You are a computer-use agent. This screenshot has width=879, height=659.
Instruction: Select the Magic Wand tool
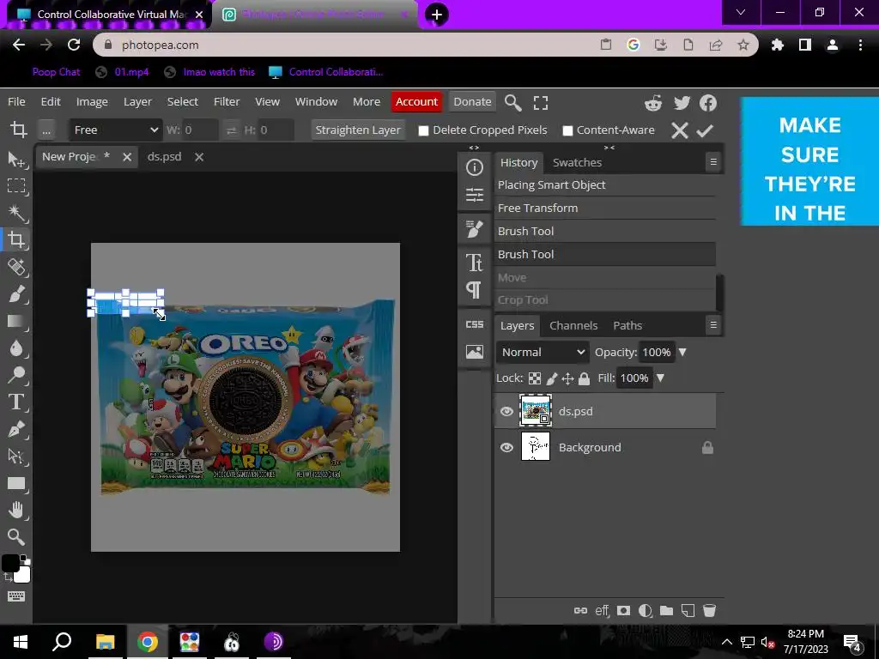pos(16,213)
